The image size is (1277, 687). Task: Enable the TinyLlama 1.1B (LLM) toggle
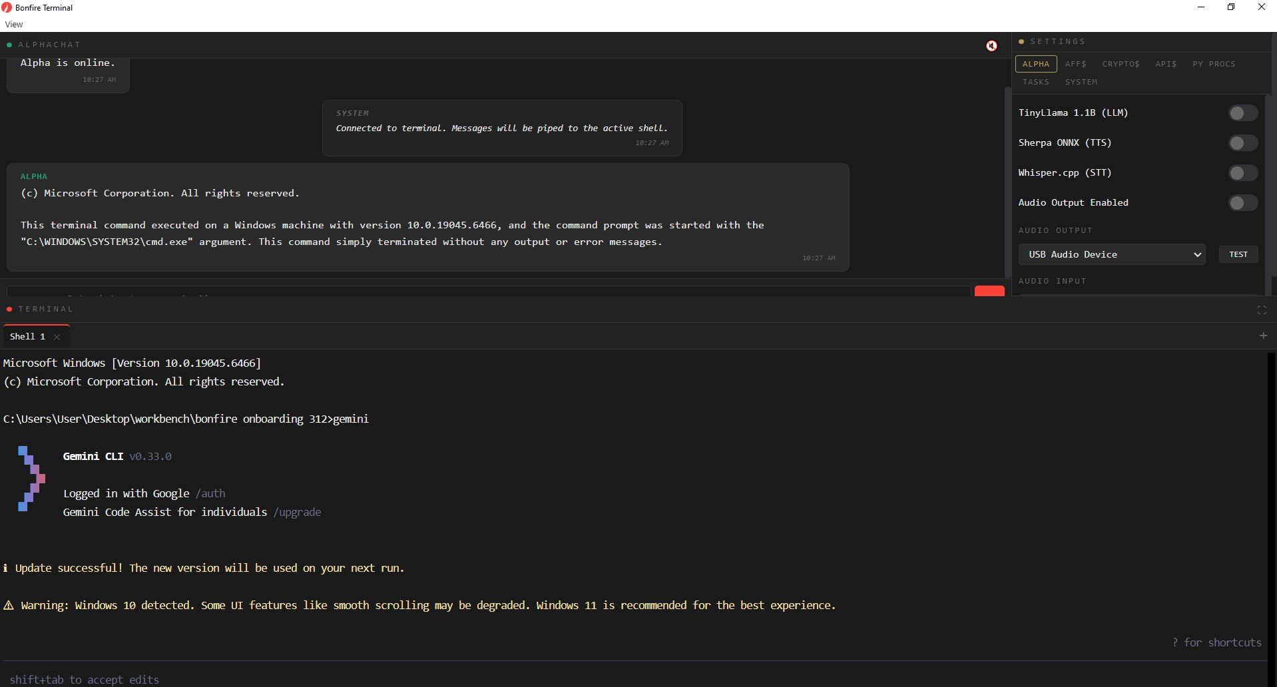[x=1243, y=113]
